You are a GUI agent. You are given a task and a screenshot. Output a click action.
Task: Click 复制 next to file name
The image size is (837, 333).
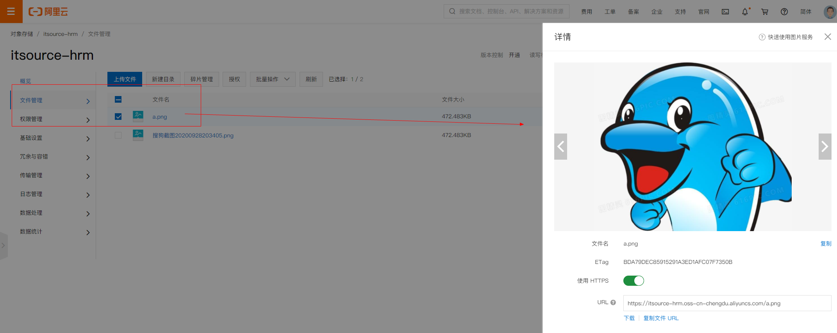coord(826,244)
